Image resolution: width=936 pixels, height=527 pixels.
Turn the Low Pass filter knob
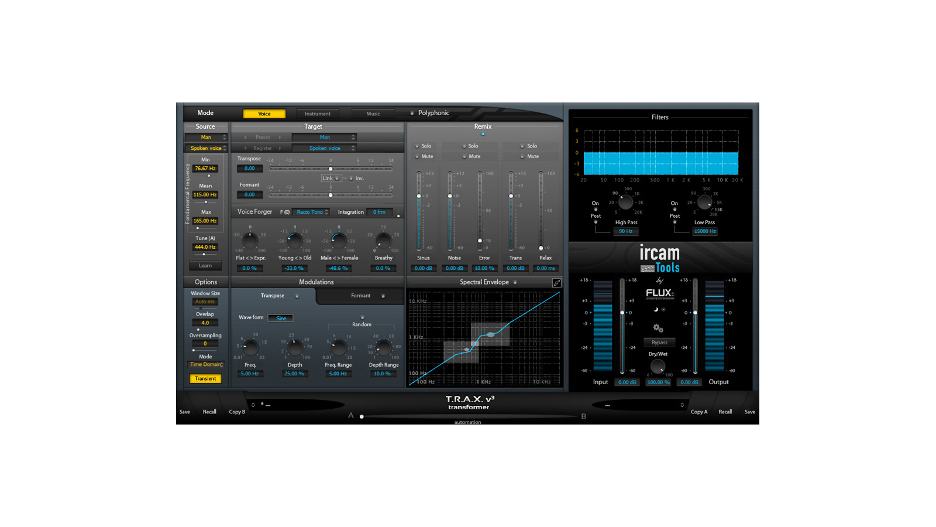(x=704, y=203)
